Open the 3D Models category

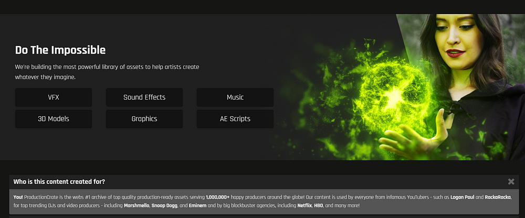pos(54,119)
